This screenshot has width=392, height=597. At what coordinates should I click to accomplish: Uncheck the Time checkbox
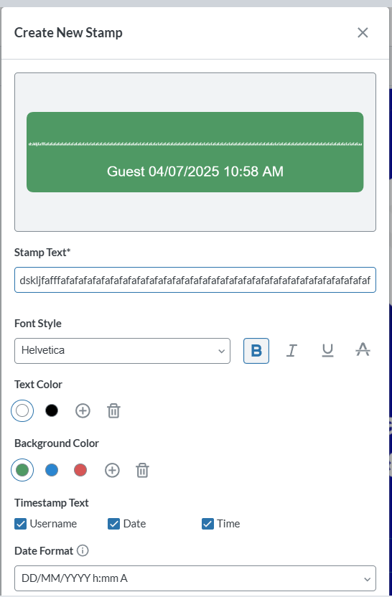(x=207, y=524)
